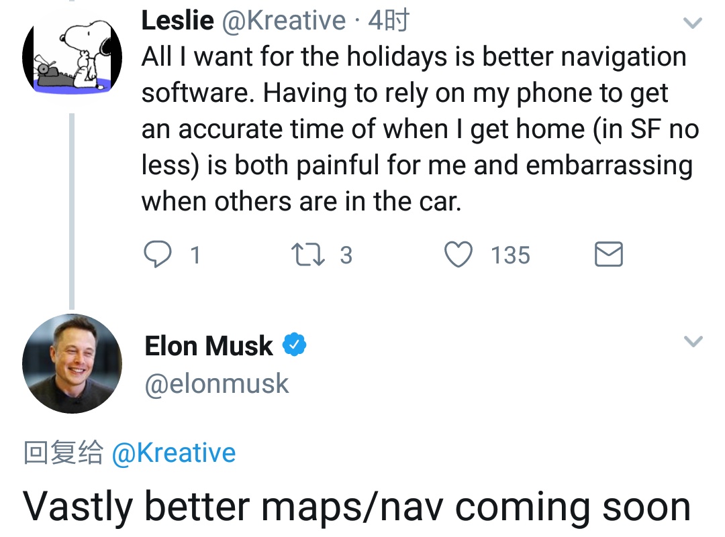Share the tweet via the envelope message icon
This screenshot has width=725, height=537.
[608, 254]
